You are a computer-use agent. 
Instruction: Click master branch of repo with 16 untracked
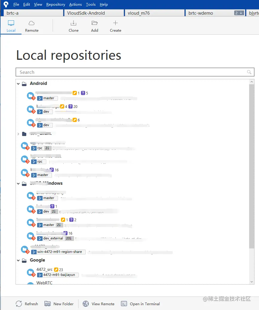[x=42, y=175]
